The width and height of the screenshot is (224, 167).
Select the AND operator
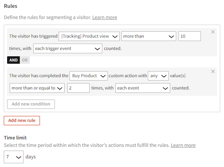13,60
